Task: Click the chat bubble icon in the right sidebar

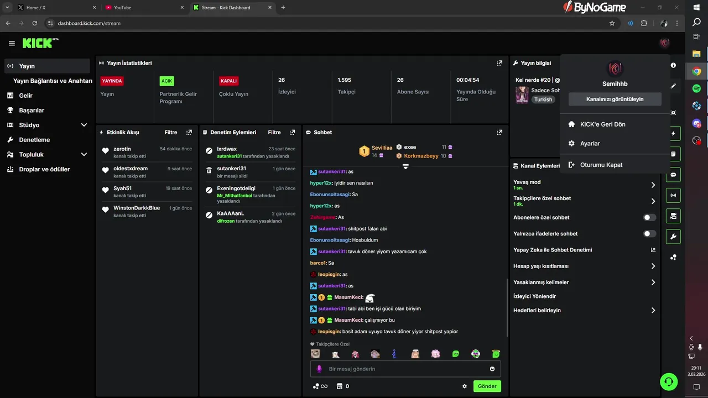Action: click(673, 175)
